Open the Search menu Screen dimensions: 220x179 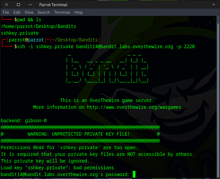click(x=44, y=12)
